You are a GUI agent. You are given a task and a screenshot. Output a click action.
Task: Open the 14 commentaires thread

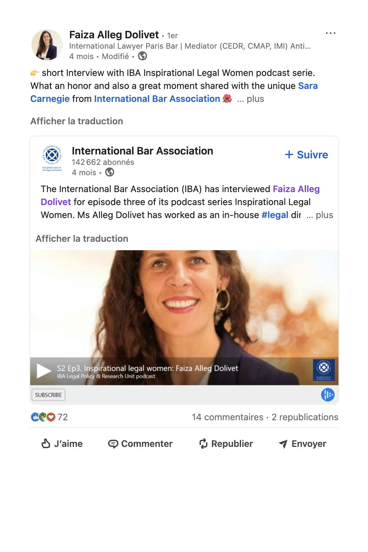click(x=227, y=417)
